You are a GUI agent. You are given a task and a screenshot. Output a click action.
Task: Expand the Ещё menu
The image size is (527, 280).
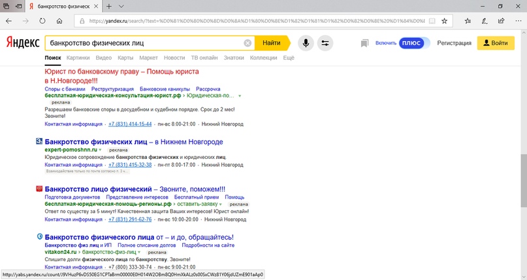(x=289, y=58)
